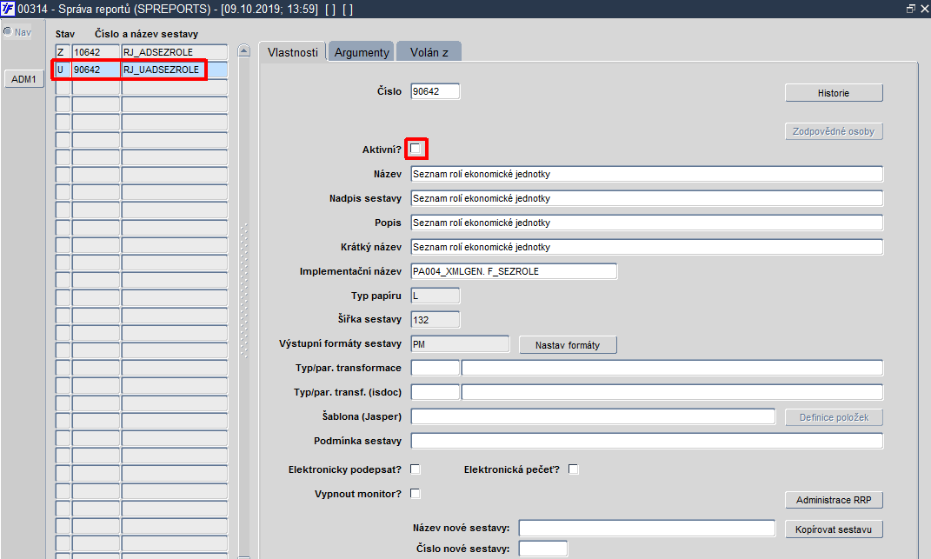This screenshot has height=559, width=931.
Task: Click the Implementační název field
Action: coord(514,271)
